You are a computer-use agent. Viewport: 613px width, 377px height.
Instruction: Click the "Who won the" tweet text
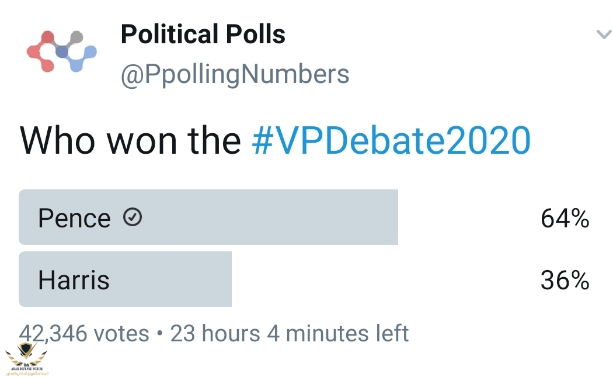tap(130, 140)
